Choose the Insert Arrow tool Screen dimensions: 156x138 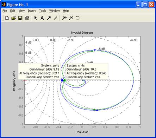49,18
